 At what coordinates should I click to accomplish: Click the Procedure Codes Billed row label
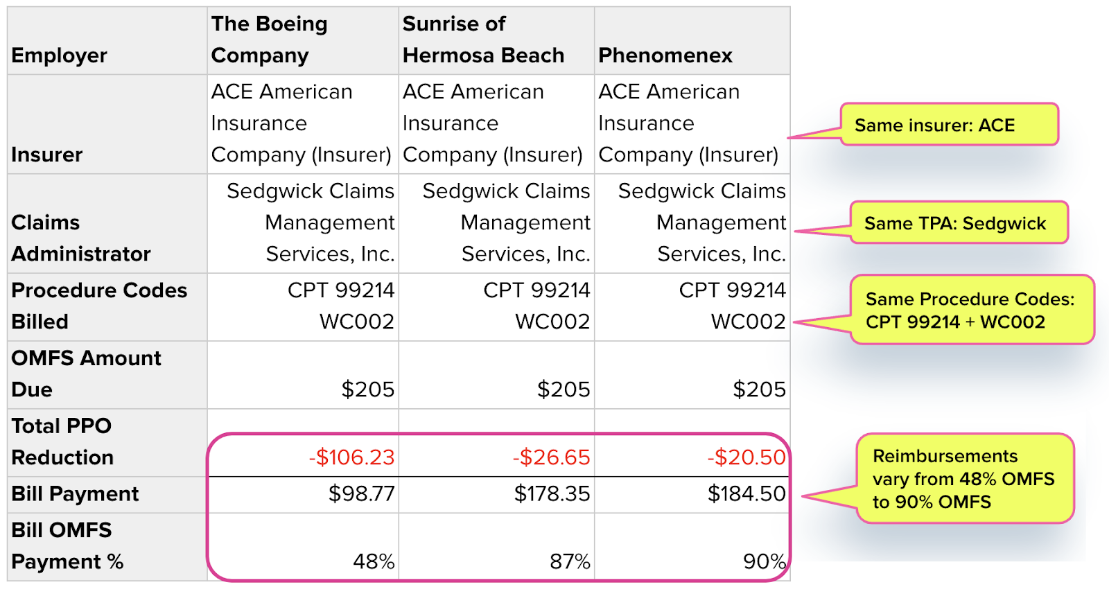tap(107, 306)
